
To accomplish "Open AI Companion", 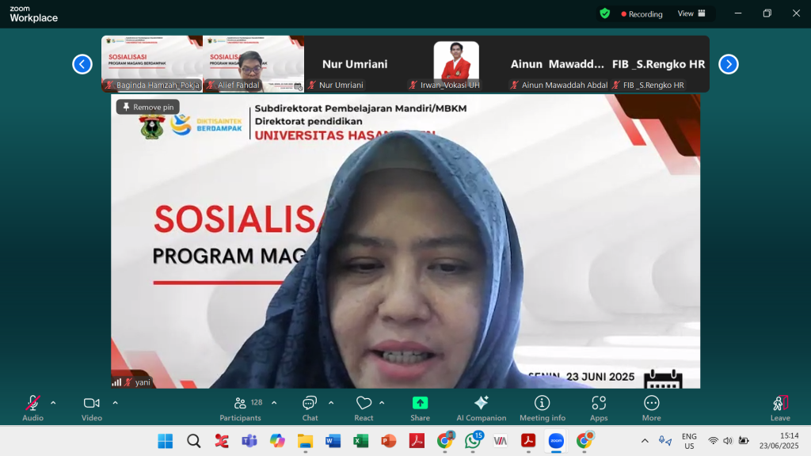I will tap(481, 407).
